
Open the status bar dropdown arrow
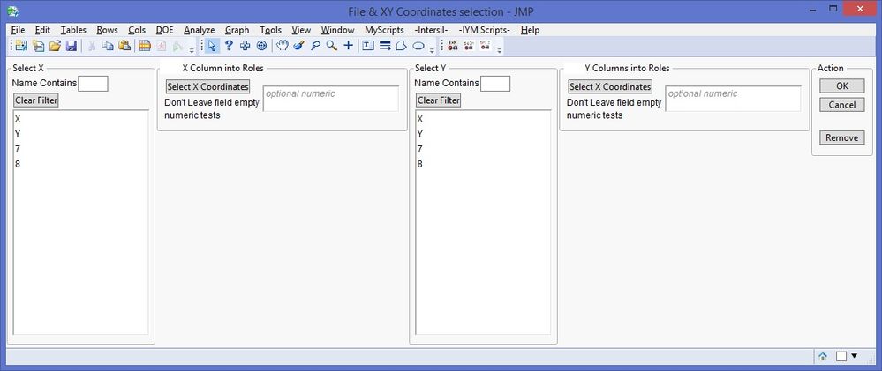pyautogui.click(x=855, y=356)
